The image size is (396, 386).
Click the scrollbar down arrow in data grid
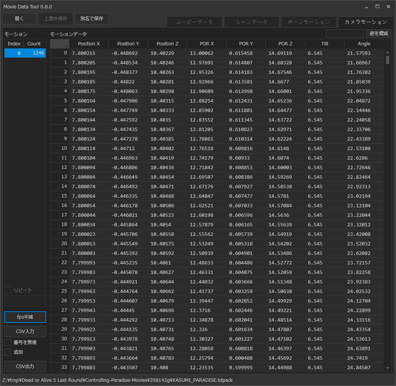pyautogui.click(x=388, y=368)
